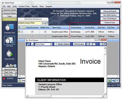Click the padlock icon in the Bookkeeping row
Image resolution: width=122 pixels, height=99 pixels.
pos(19,32)
